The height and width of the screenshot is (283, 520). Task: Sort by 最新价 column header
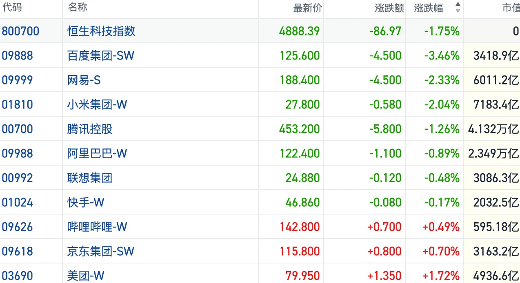point(307,8)
